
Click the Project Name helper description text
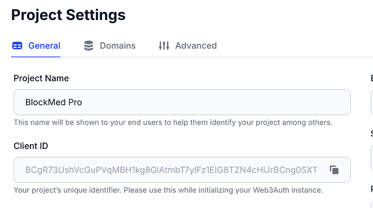point(173,122)
